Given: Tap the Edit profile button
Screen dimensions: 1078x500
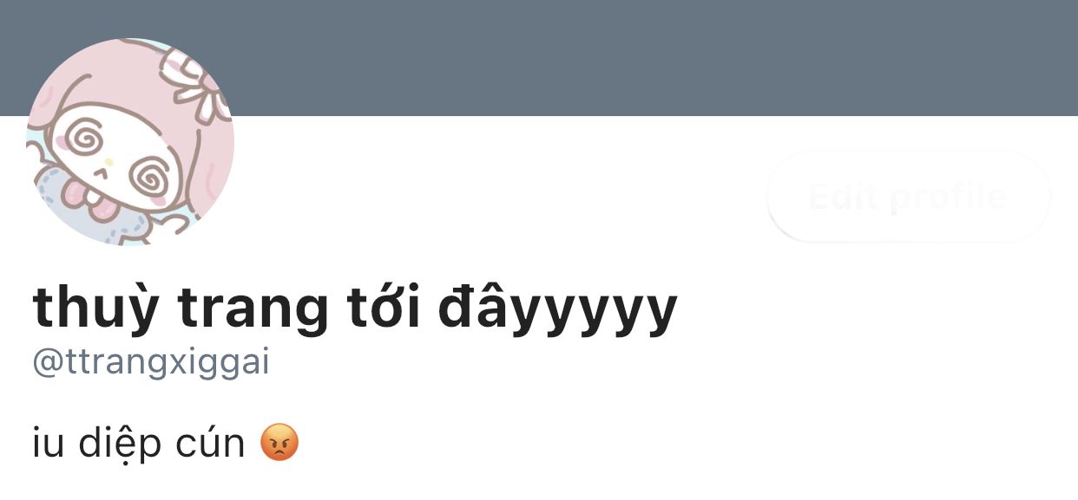Looking at the screenshot, I should (x=908, y=198).
